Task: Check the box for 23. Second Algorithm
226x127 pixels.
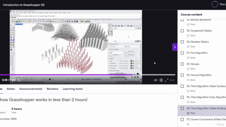Action: (182, 75)
